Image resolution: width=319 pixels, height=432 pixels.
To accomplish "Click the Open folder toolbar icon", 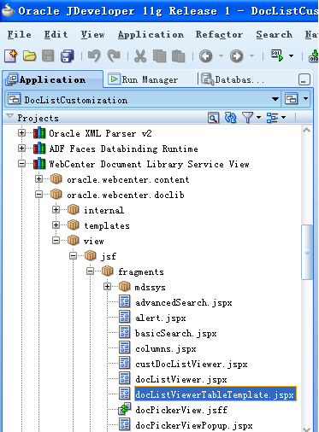I will [29, 55].
